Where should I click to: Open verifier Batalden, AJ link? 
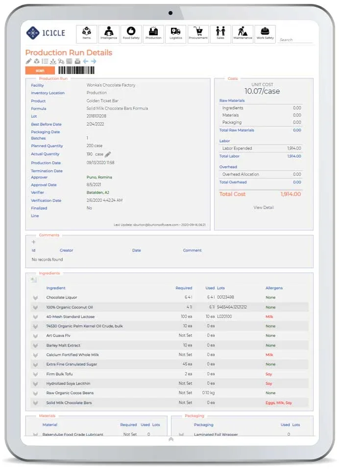click(x=98, y=192)
